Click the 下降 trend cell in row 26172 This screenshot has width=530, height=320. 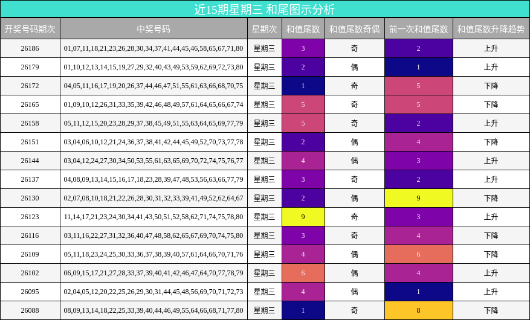(x=491, y=86)
